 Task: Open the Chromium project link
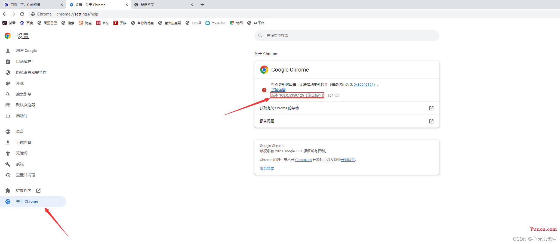[303, 160]
